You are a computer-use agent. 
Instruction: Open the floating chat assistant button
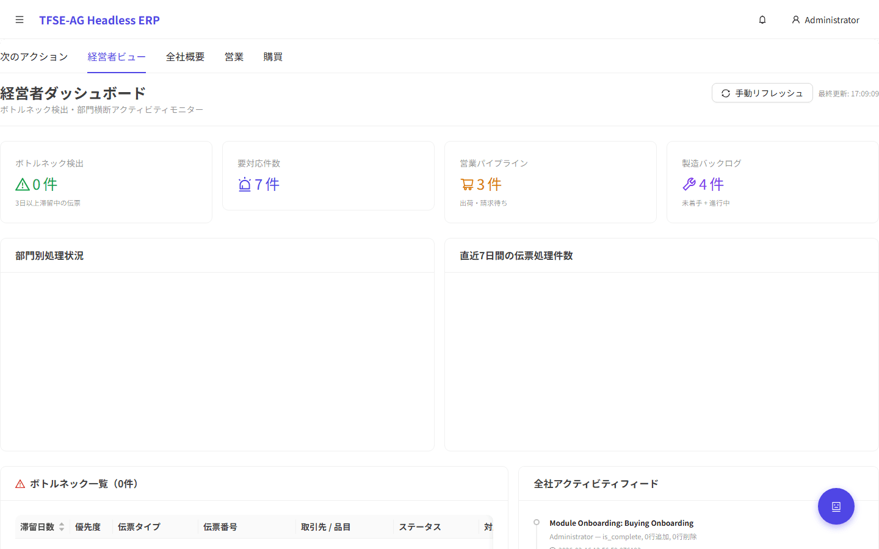coord(836,506)
